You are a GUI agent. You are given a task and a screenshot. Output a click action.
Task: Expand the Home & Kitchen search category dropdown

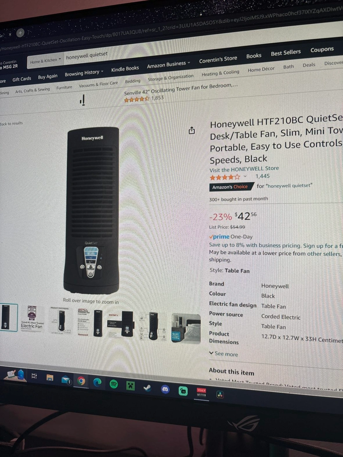pyautogui.click(x=45, y=61)
